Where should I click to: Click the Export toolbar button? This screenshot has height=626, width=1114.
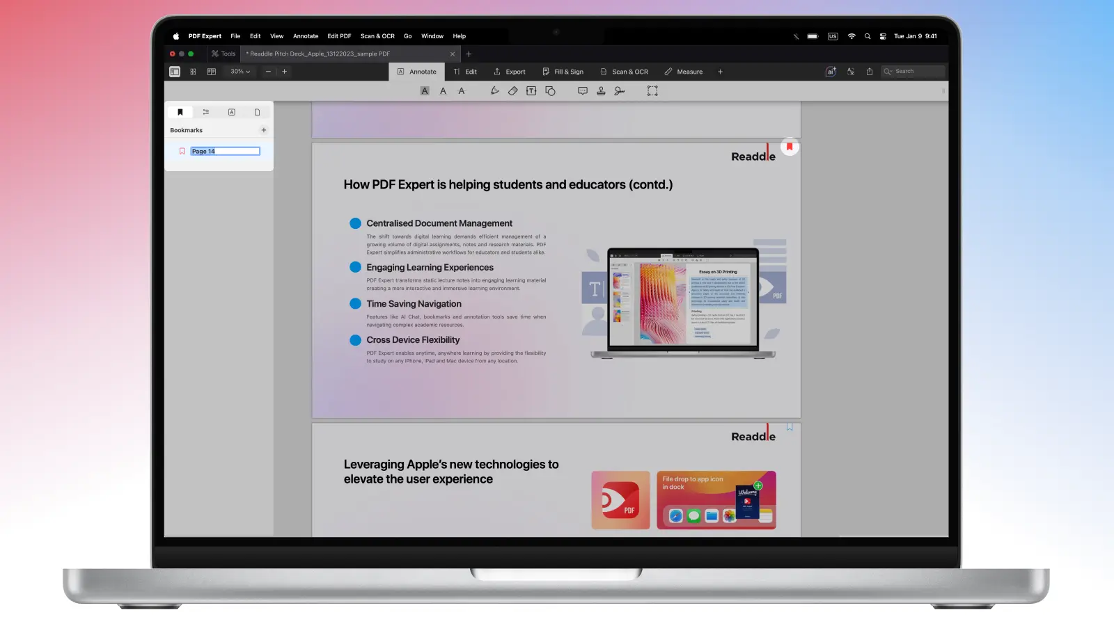click(509, 72)
